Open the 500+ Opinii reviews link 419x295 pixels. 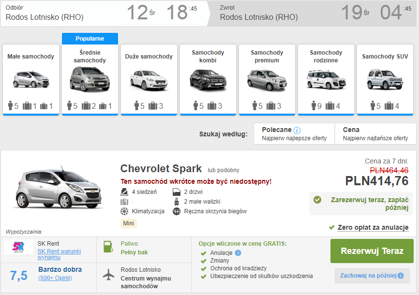coord(55,278)
